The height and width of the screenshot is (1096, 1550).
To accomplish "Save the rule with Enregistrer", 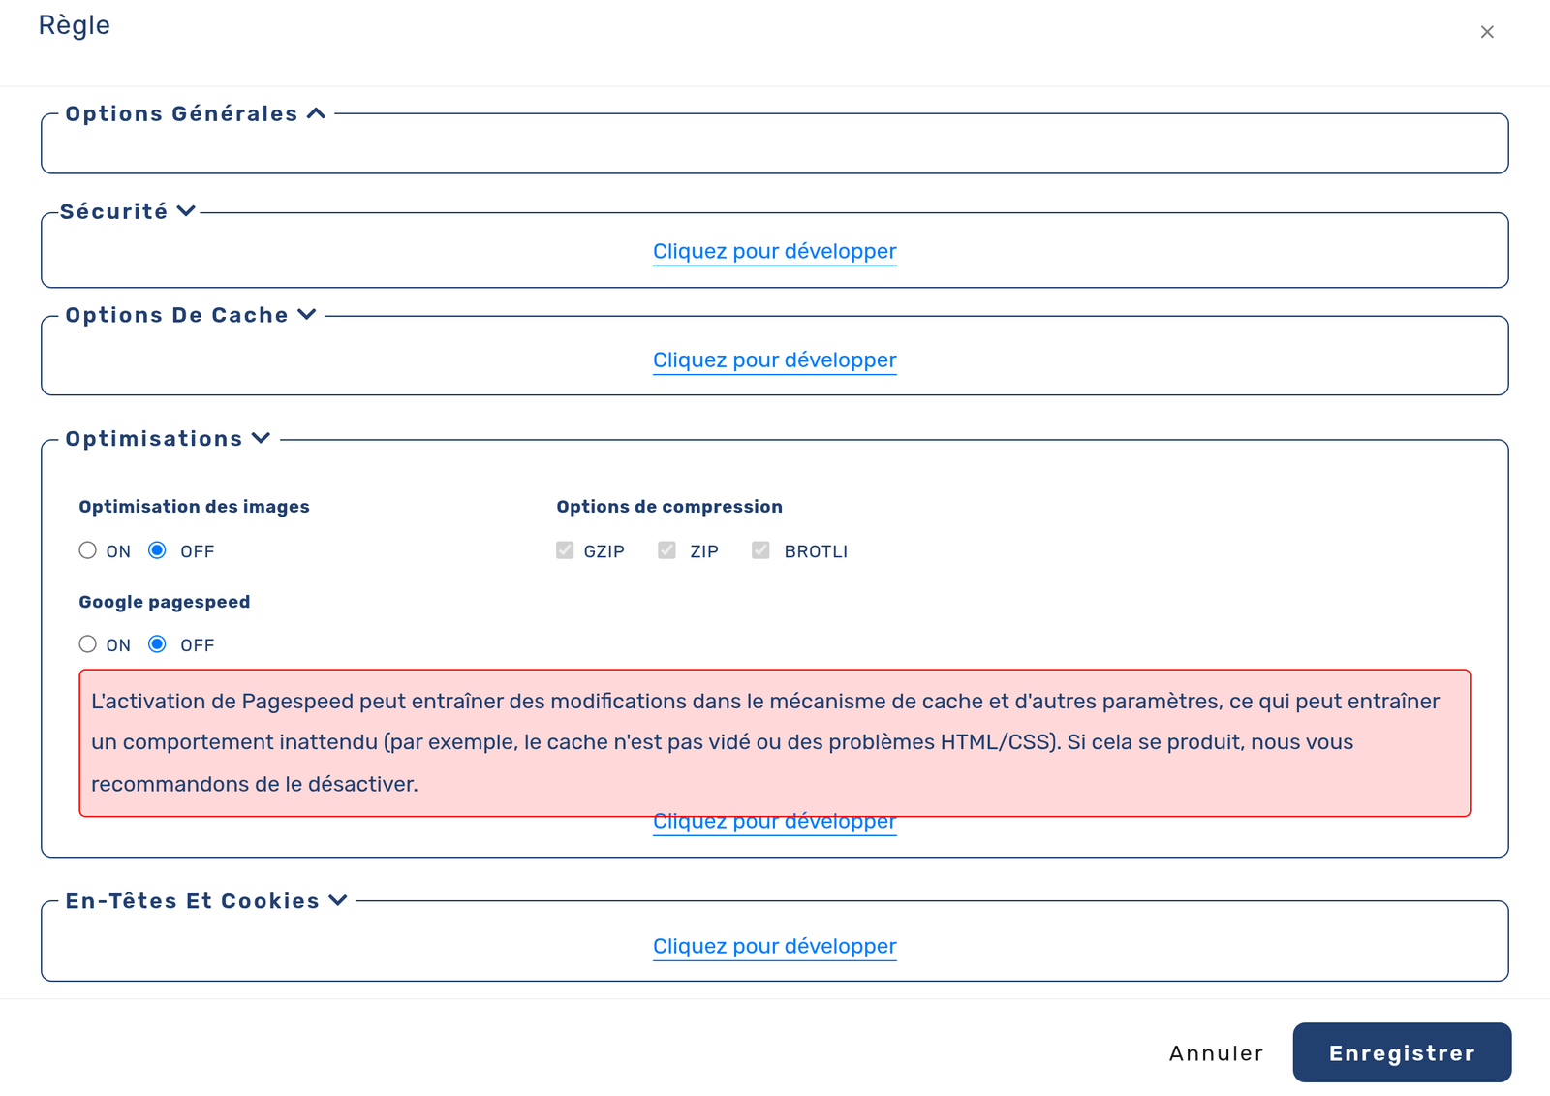I will click(1402, 1052).
